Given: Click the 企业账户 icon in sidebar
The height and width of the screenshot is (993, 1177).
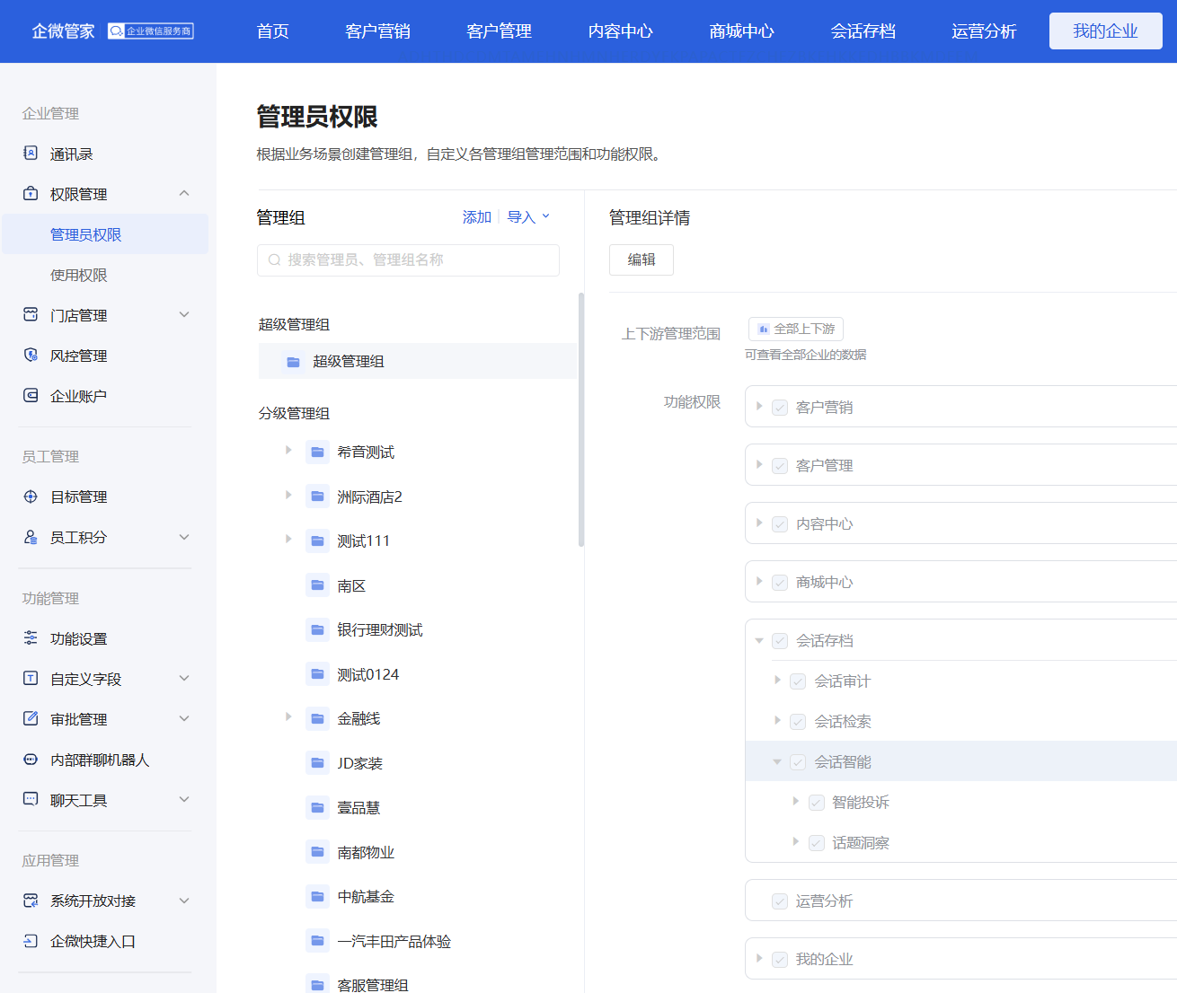Looking at the screenshot, I should (x=31, y=395).
